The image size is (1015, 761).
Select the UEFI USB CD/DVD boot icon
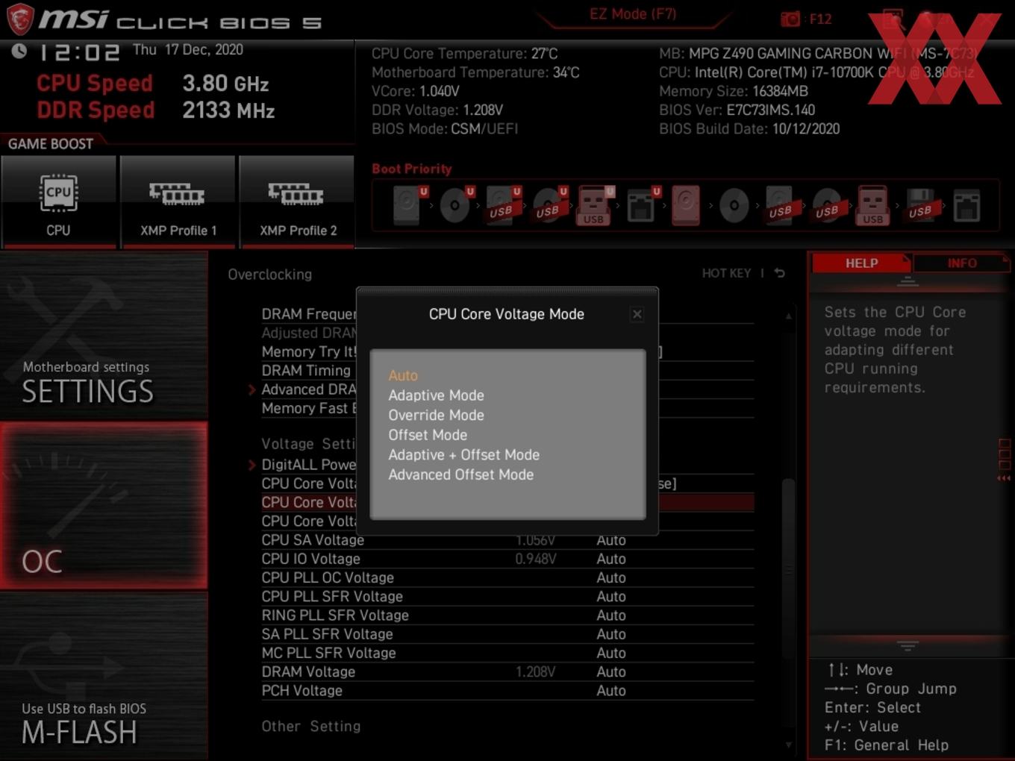click(x=549, y=205)
